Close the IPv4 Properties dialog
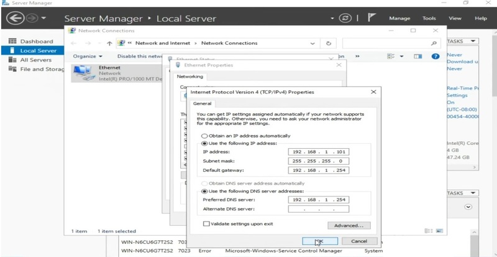 pos(373,92)
